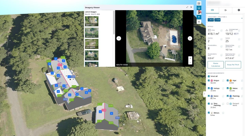Screen dimensions: 245x136
Task: Click the structure outline view toolbar icon
Action: (x=199, y=3)
